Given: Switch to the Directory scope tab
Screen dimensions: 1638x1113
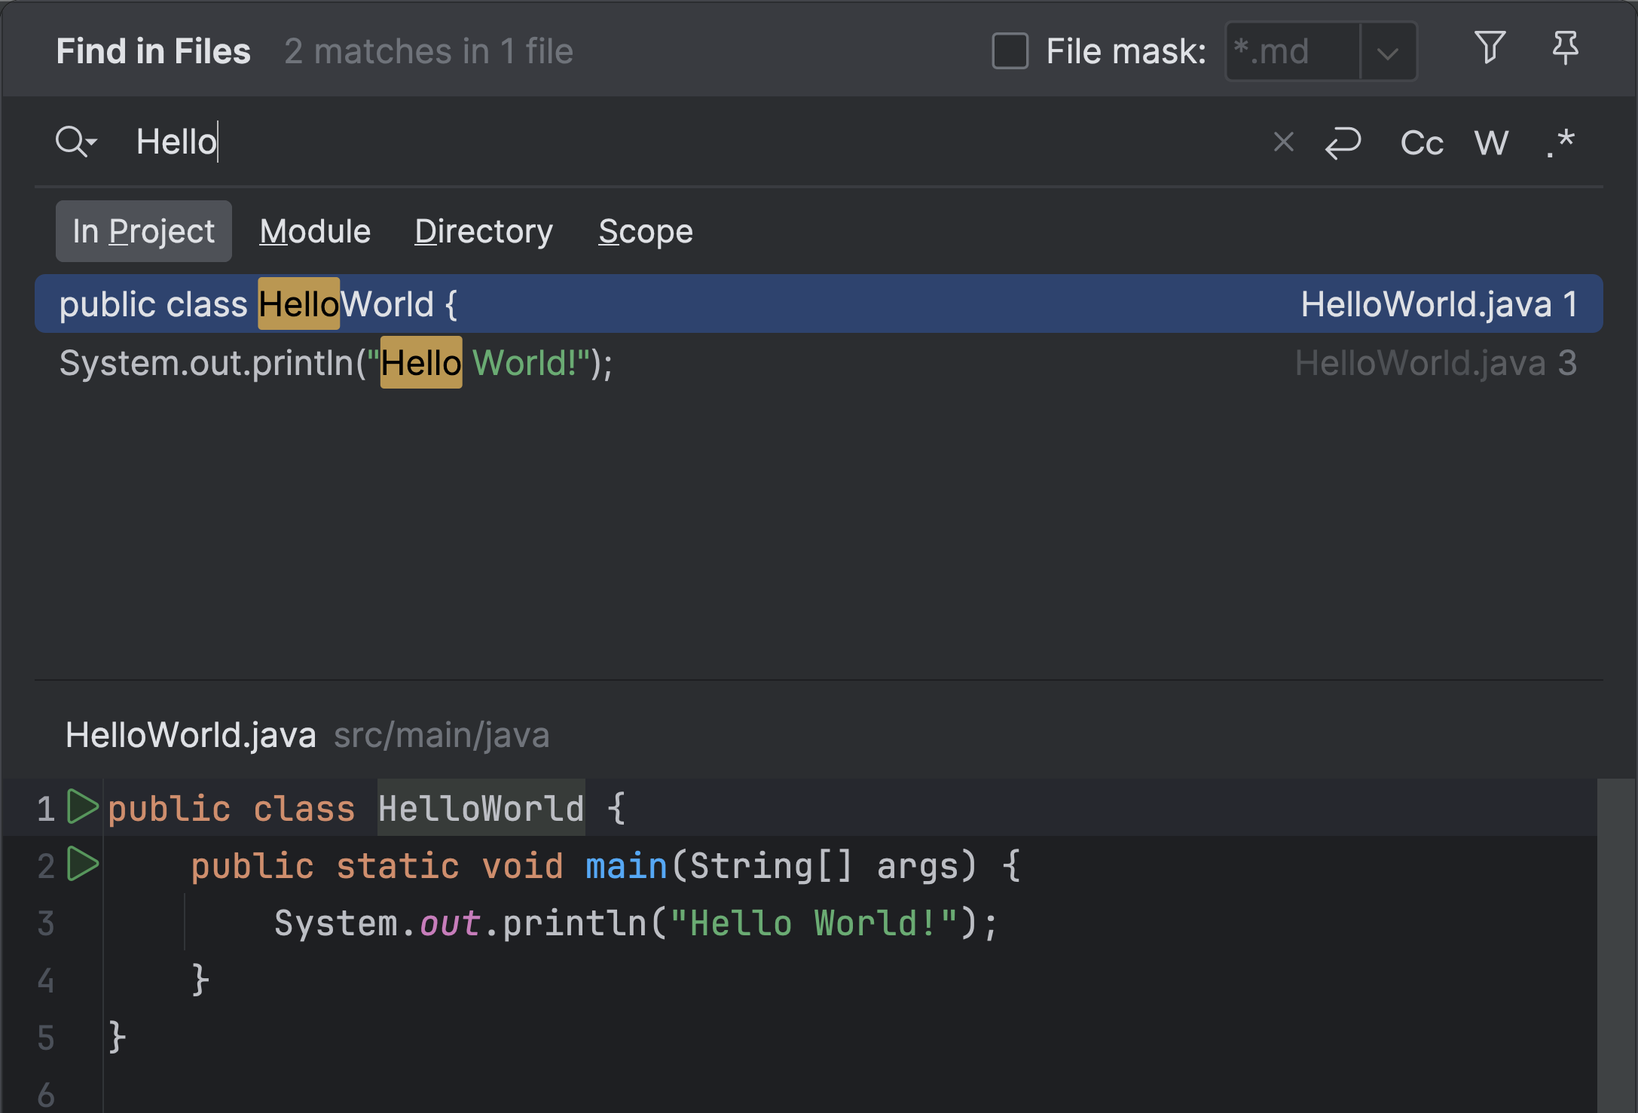Looking at the screenshot, I should pos(483,231).
